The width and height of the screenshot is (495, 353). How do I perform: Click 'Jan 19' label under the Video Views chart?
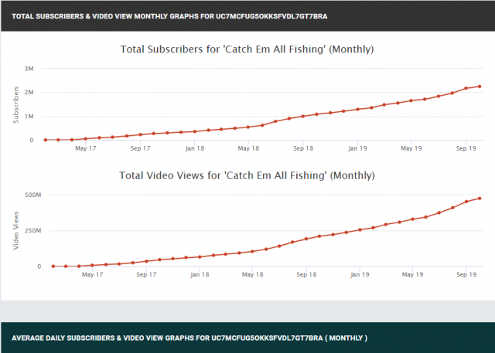(360, 274)
